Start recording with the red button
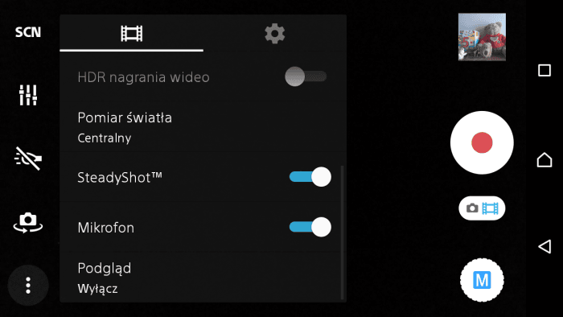The width and height of the screenshot is (563, 317). (x=482, y=142)
